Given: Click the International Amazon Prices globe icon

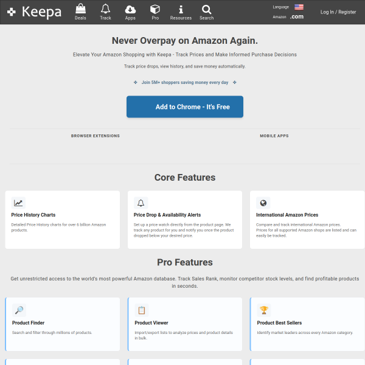Looking at the screenshot, I should pyautogui.click(x=263, y=203).
